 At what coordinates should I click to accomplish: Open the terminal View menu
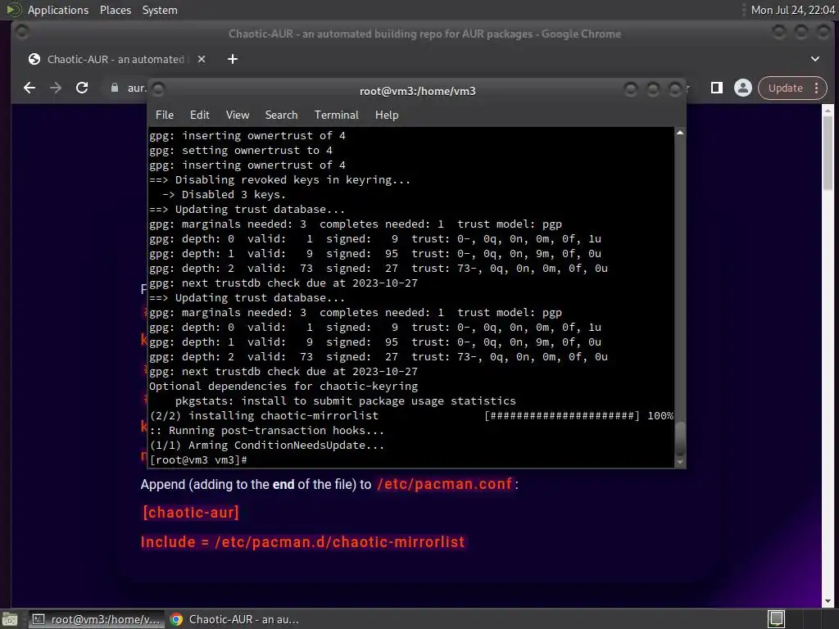[238, 115]
